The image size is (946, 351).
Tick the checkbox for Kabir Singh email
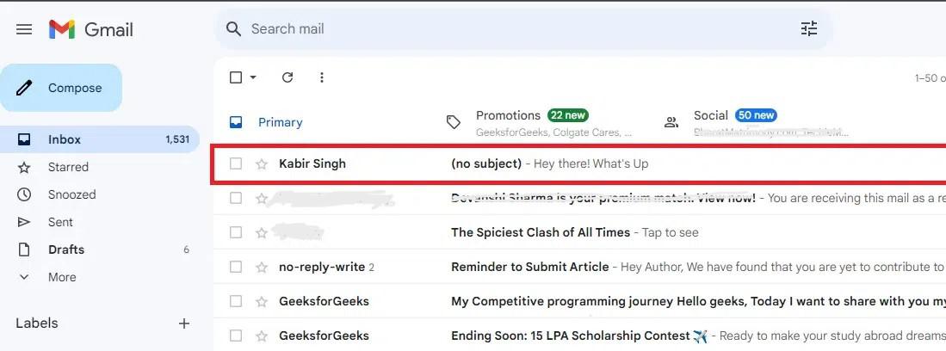click(236, 163)
